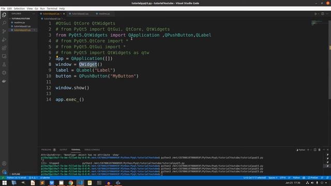Click the tabnine status bar entry
Image resolution: width=331 pixels, height=186 pixels.
click(45, 178)
